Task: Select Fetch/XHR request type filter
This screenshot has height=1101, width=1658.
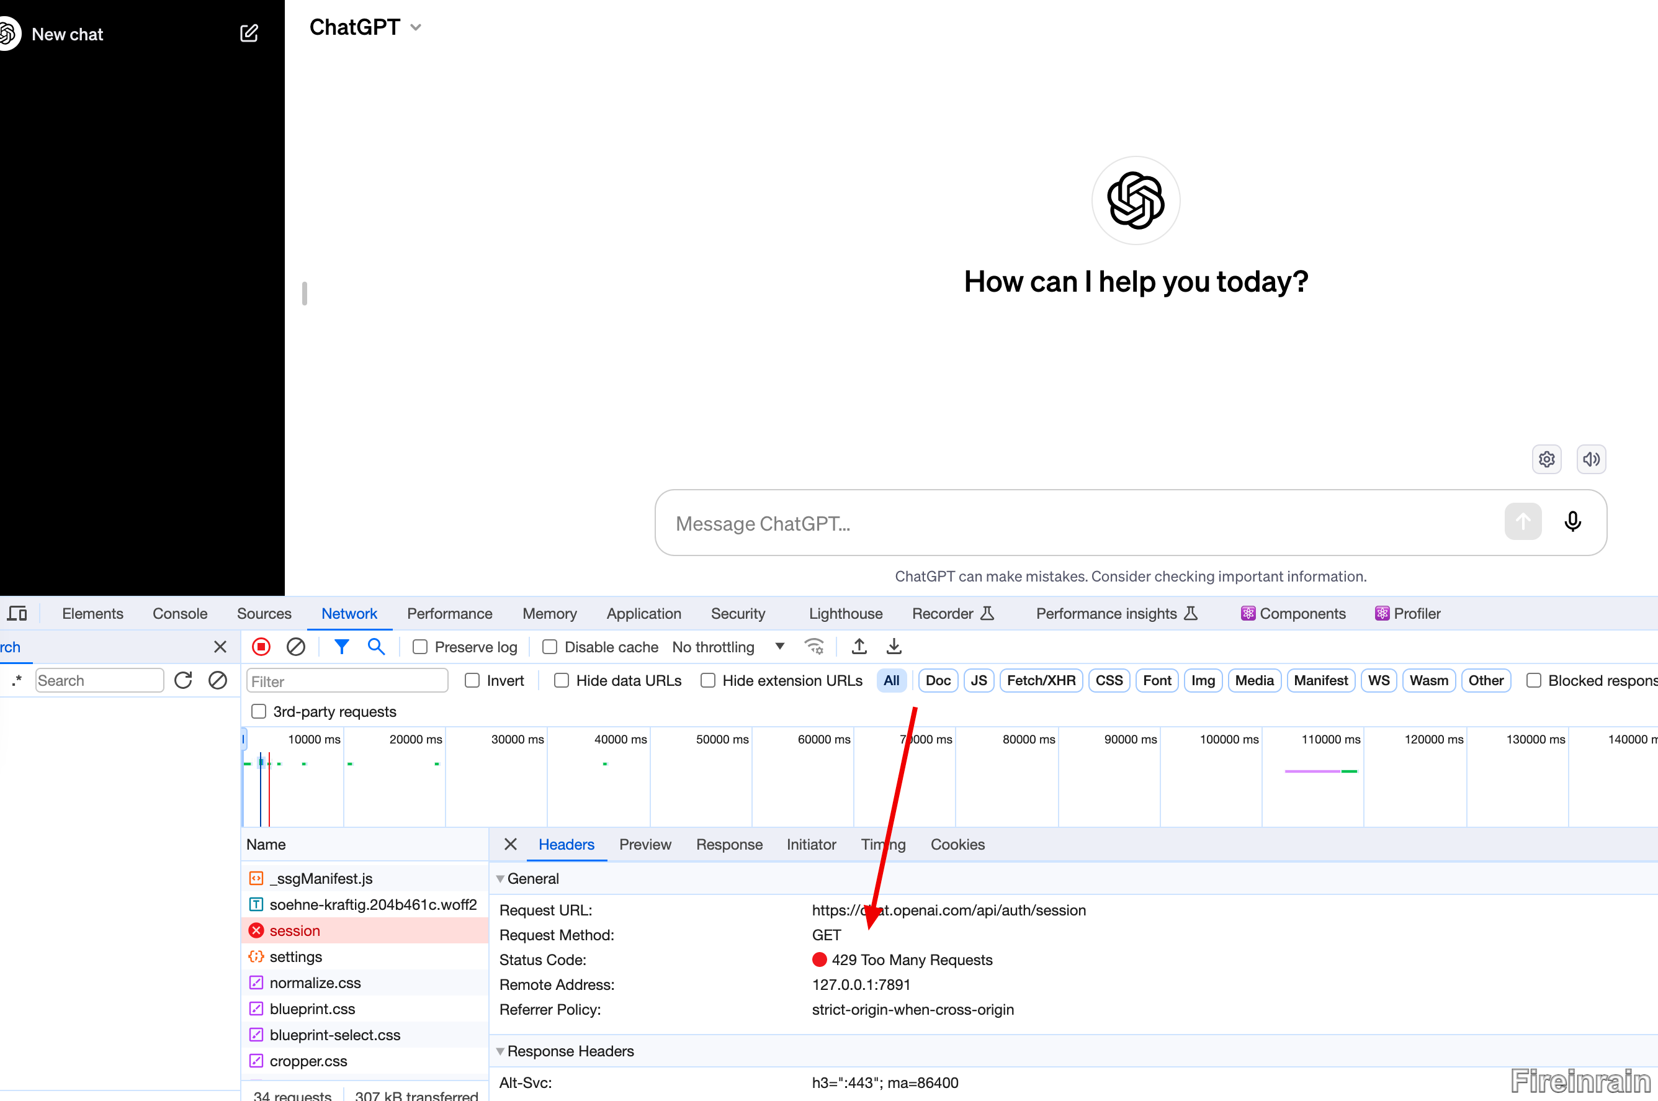Action: [1041, 680]
